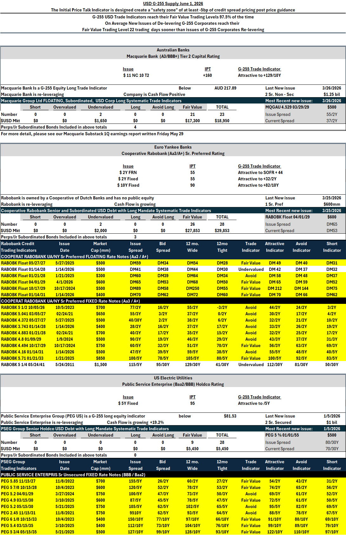The height and width of the screenshot is (535, 346).
Task: Select the USD G-255 Supply June 1, 2026 title
Action: click(173, 3)
